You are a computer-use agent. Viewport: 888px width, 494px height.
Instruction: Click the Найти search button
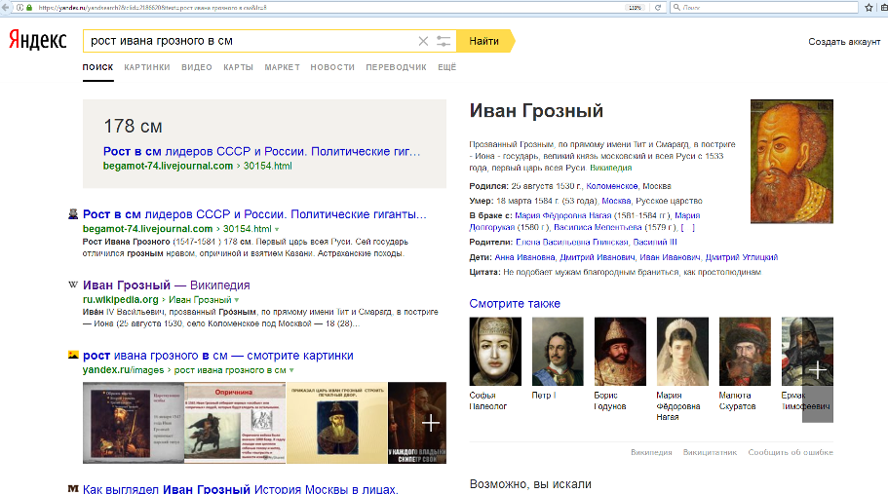(x=484, y=41)
